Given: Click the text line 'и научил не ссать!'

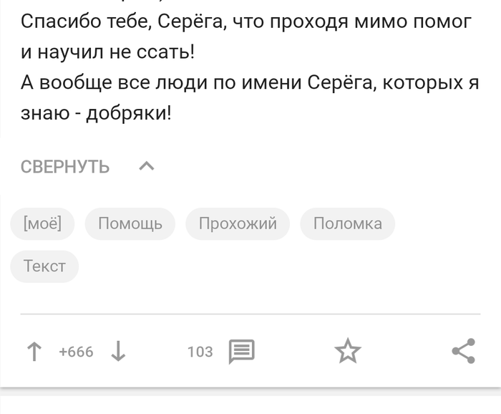Looking at the screenshot, I should 107,52.
